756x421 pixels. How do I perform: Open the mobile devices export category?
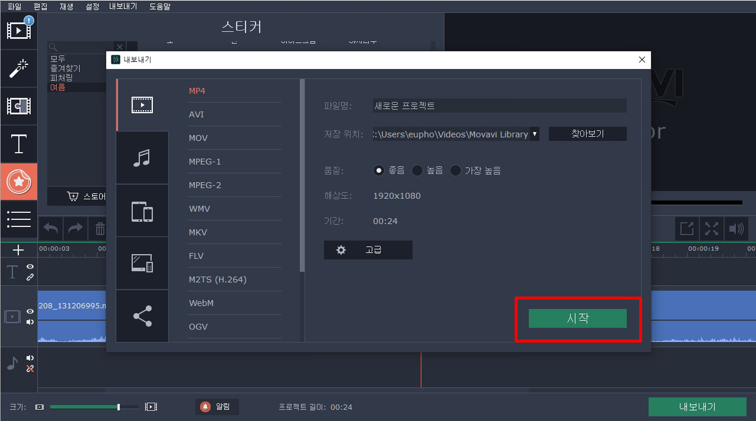click(x=142, y=210)
